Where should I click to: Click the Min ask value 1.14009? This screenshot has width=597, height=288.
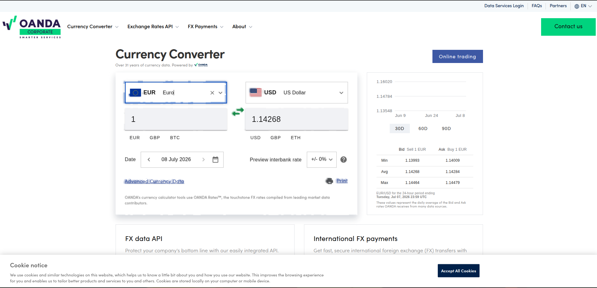pyautogui.click(x=453, y=160)
